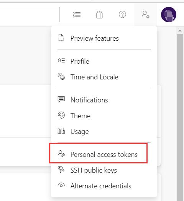
Task: Click the scrollbar up arrow
Action: pyautogui.click(x=180, y=31)
